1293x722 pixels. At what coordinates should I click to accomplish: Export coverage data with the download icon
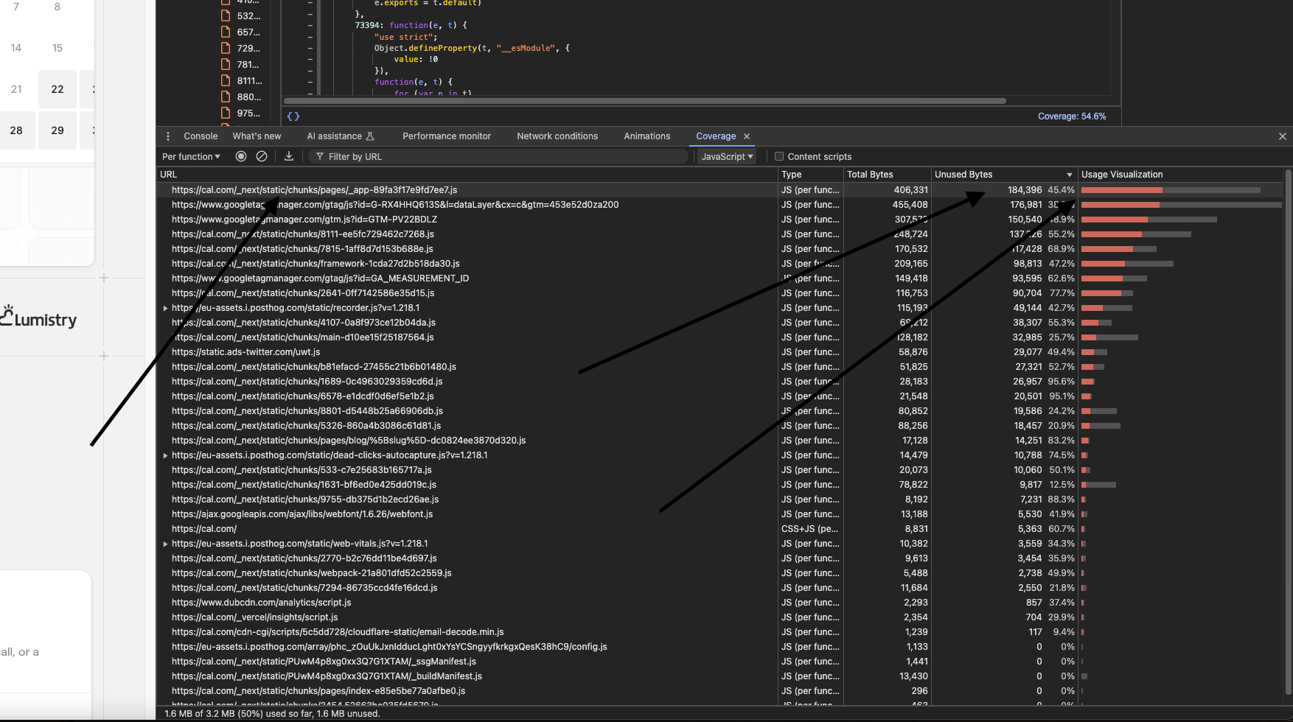pyautogui.click(x=289, y=156)
